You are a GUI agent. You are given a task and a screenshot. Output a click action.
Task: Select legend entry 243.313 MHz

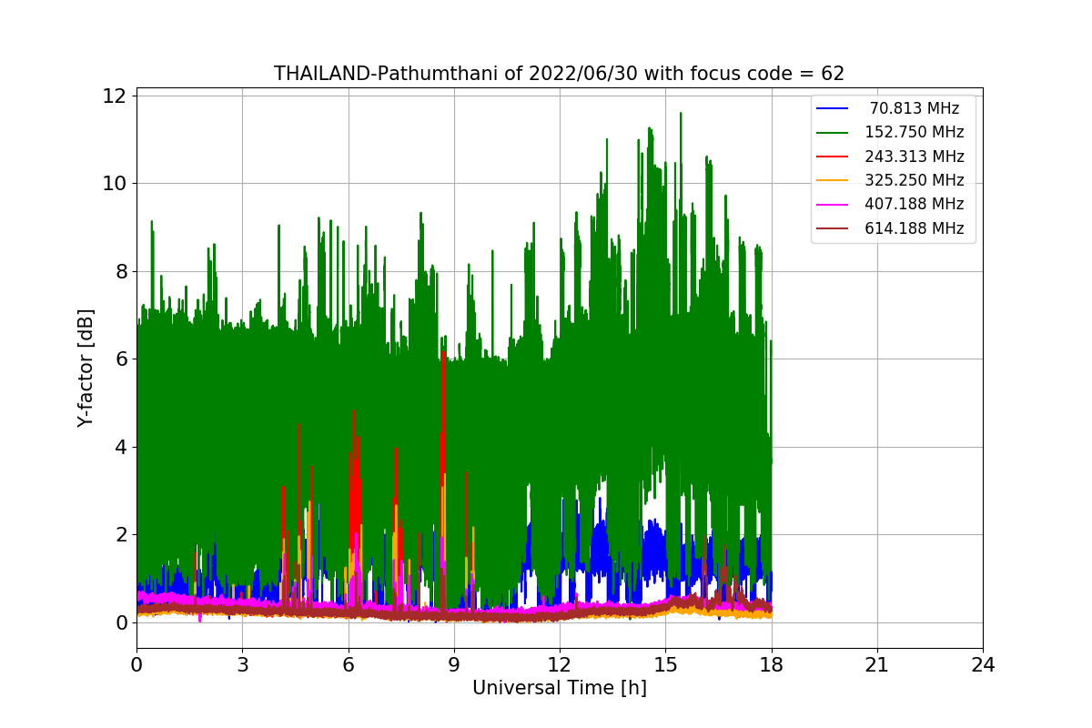[x=914, y=157]
